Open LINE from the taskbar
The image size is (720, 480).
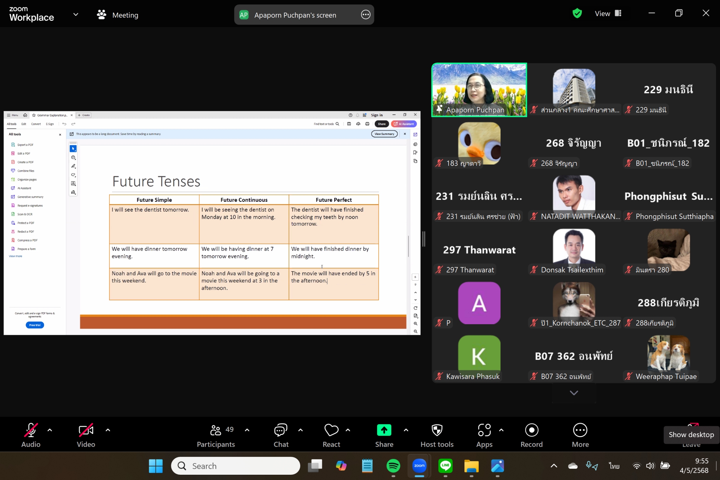click(x=445, y=466)
